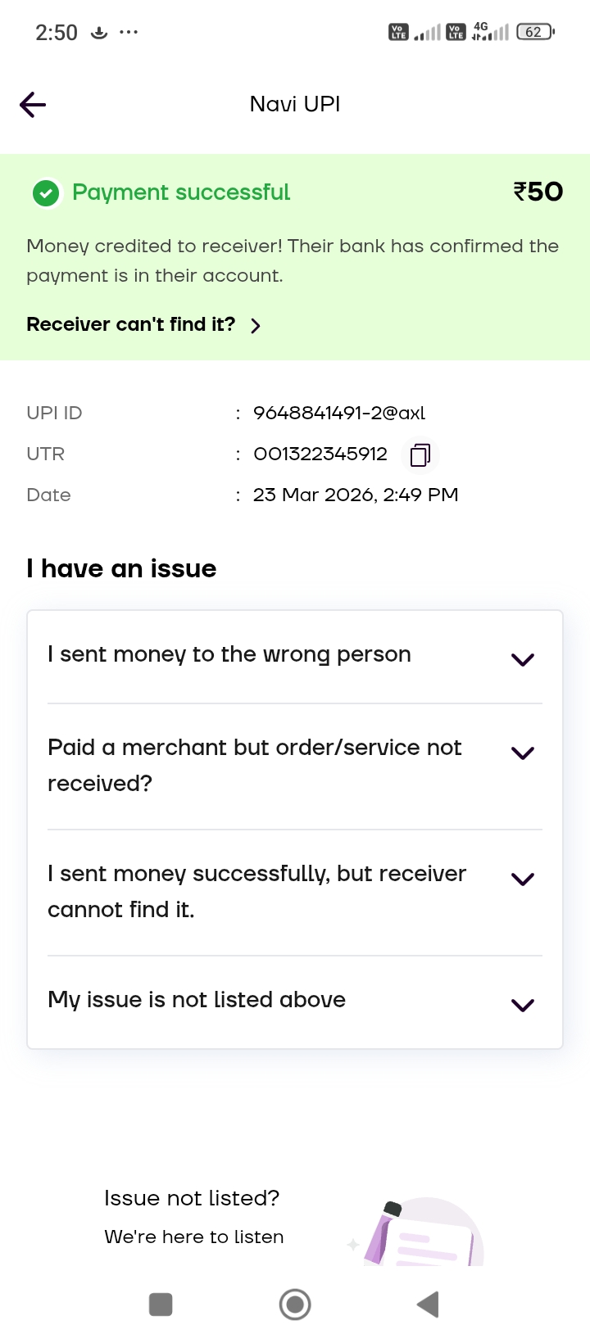Viewport: 590px width, 1343px height.
Task: Open the "Receiver can't find it?" link
Action: pos(131,324)
